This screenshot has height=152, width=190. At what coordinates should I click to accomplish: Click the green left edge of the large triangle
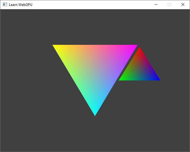75,80
